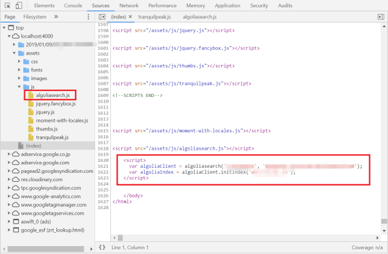
Task: Collapse the js folder
Action: (x=19, y=87)
